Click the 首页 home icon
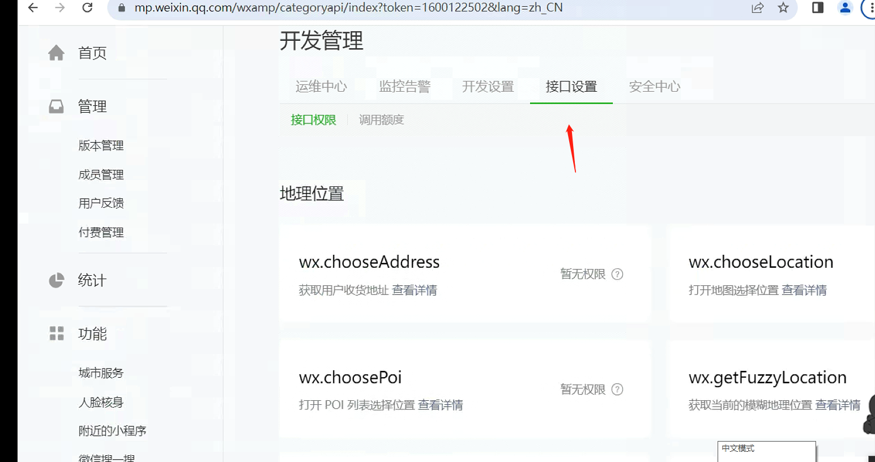Viewport: 875px width, 462px height. pyautogui.click(x=56, y=53)
